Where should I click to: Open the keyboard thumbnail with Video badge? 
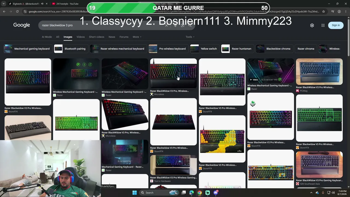pos(270,71)
